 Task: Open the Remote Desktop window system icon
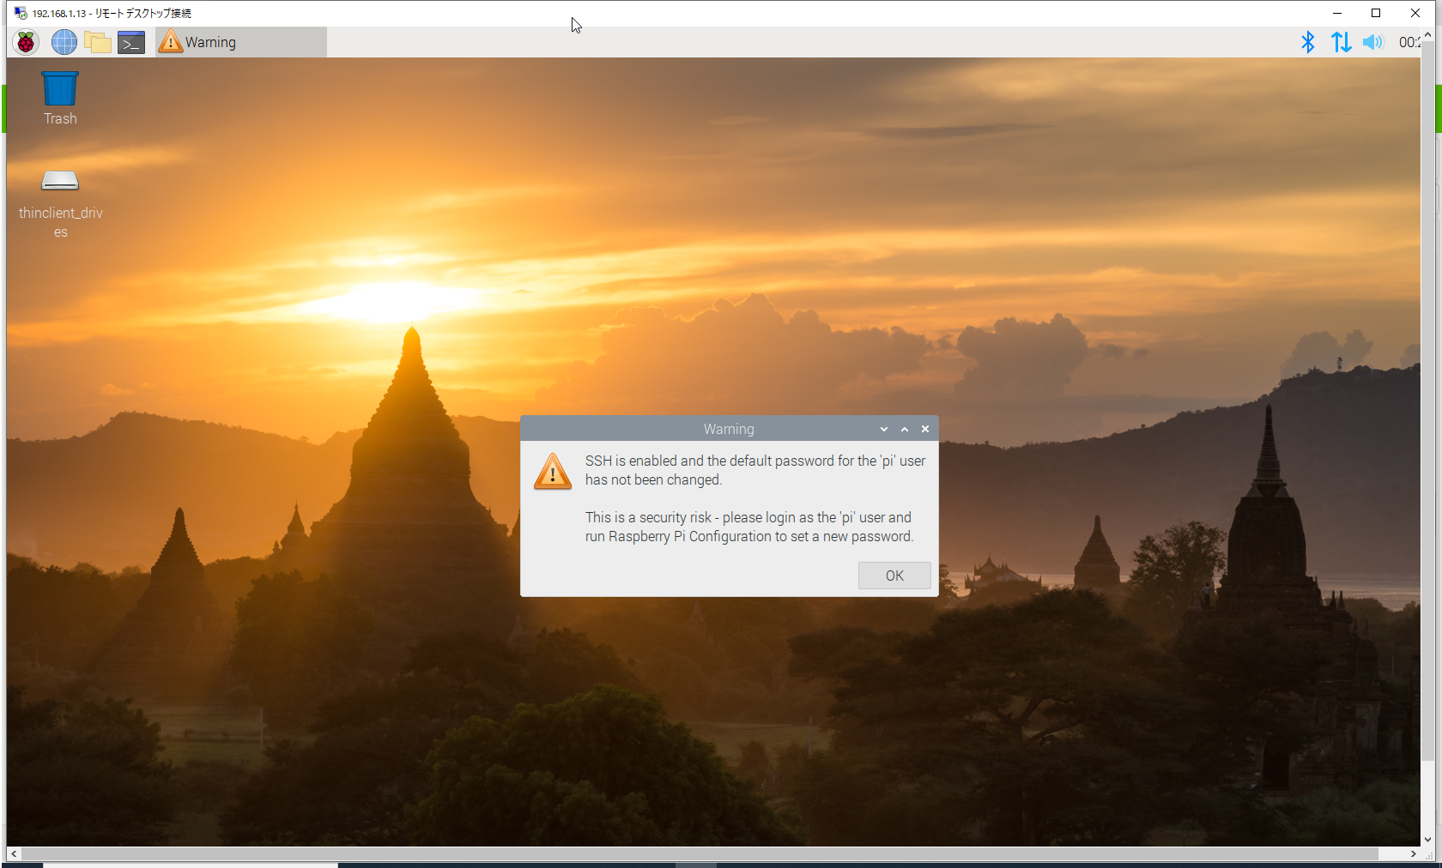(x=21, y=13)
